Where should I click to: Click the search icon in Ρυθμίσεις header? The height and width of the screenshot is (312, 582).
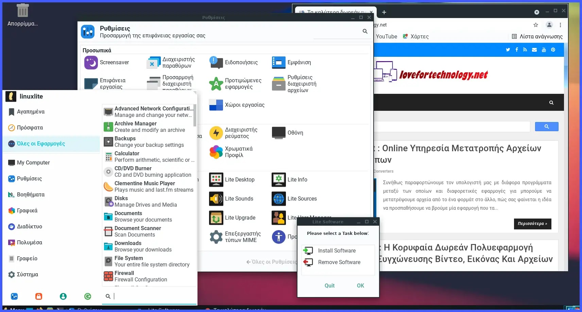pyautogui.click(x=365, y=31)
